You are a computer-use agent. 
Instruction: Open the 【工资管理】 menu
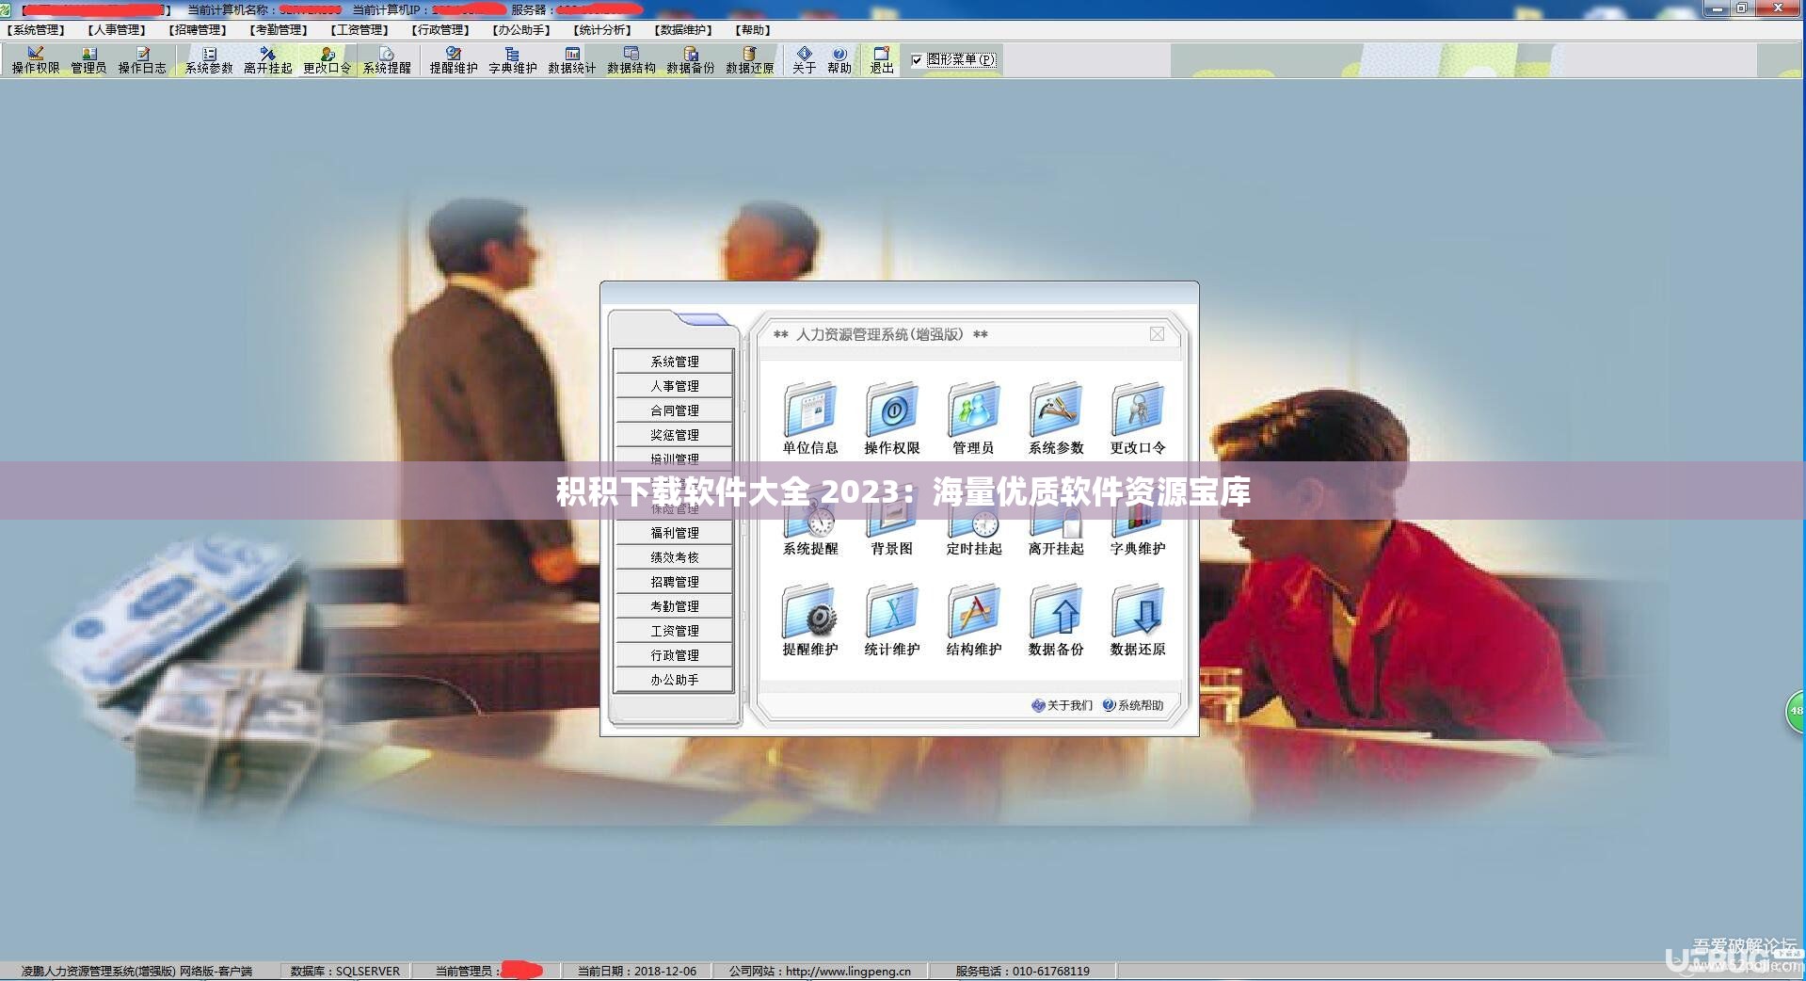pos(360,30)
